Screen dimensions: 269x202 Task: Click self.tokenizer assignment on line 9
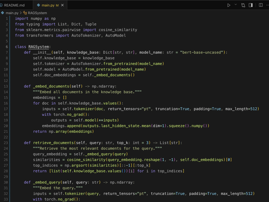click(49, 64)
